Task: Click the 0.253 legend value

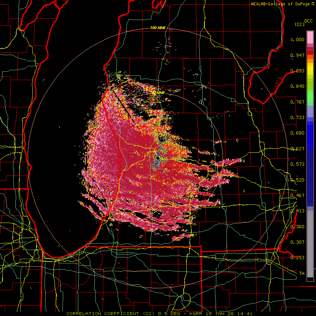Action: tap(297, 258)
